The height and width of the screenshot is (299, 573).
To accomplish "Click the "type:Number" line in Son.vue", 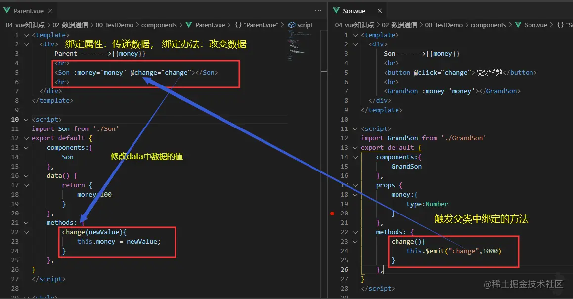I will [427, 204].
